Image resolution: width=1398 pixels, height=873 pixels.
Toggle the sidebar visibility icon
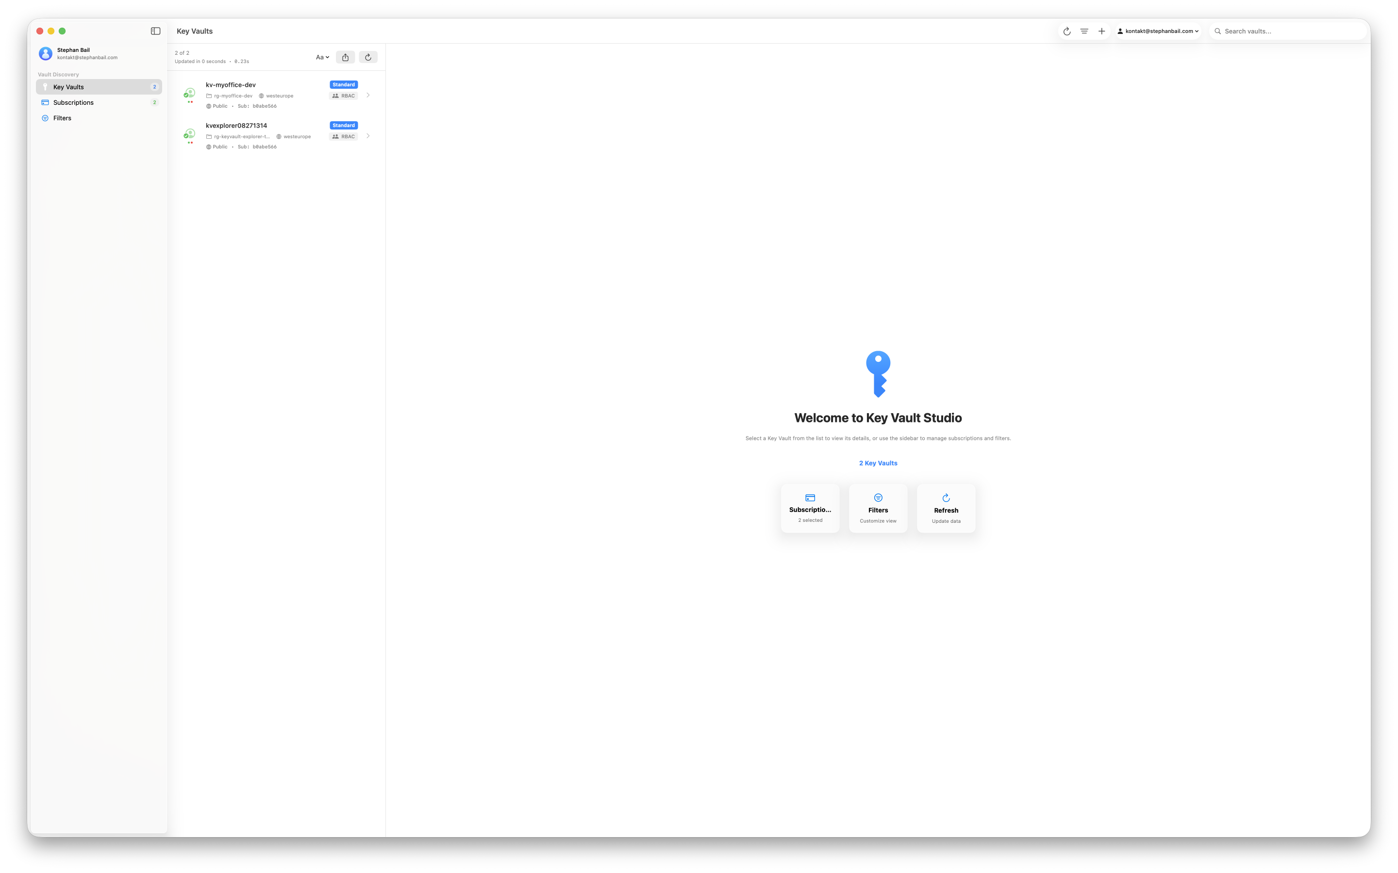[x=155, y=31]
